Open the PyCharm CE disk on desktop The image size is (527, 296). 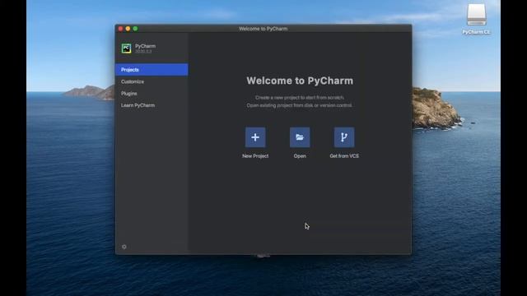click(x=476, y=15)
